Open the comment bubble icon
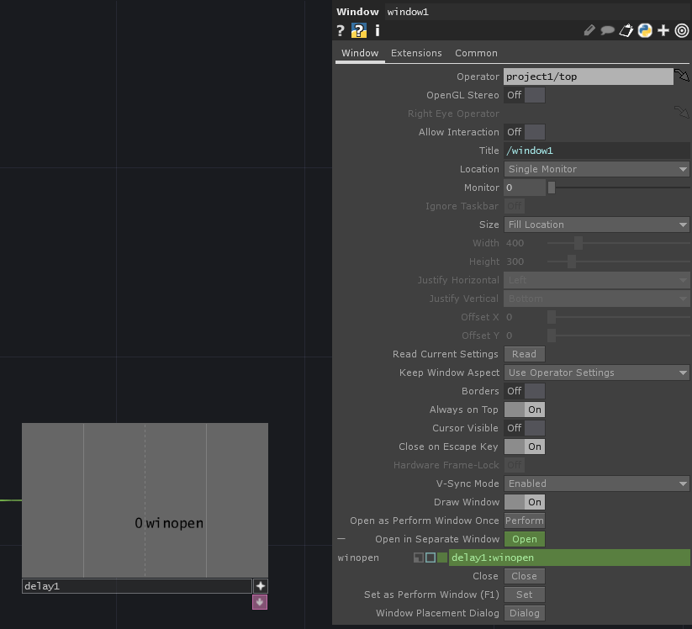The height and width of the screenshot is (629, 692). tap(607, 30)
